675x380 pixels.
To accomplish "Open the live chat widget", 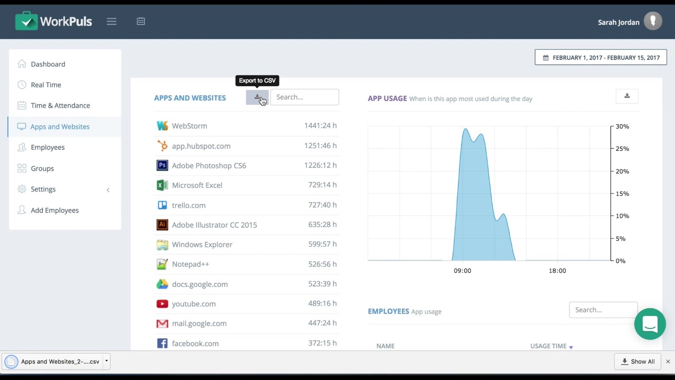I will (650, 324).
